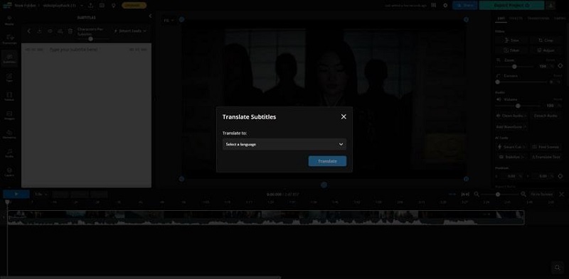Open the Media sidebar panel
Image resolution: width=569 pixels, height=279 pixels.
click(x=9, y=21)
